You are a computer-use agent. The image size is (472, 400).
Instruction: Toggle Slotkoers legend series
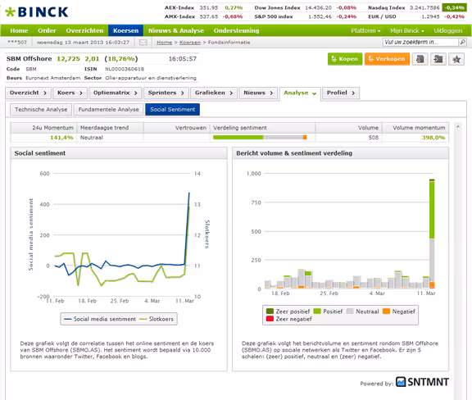[x=157, y=319]
